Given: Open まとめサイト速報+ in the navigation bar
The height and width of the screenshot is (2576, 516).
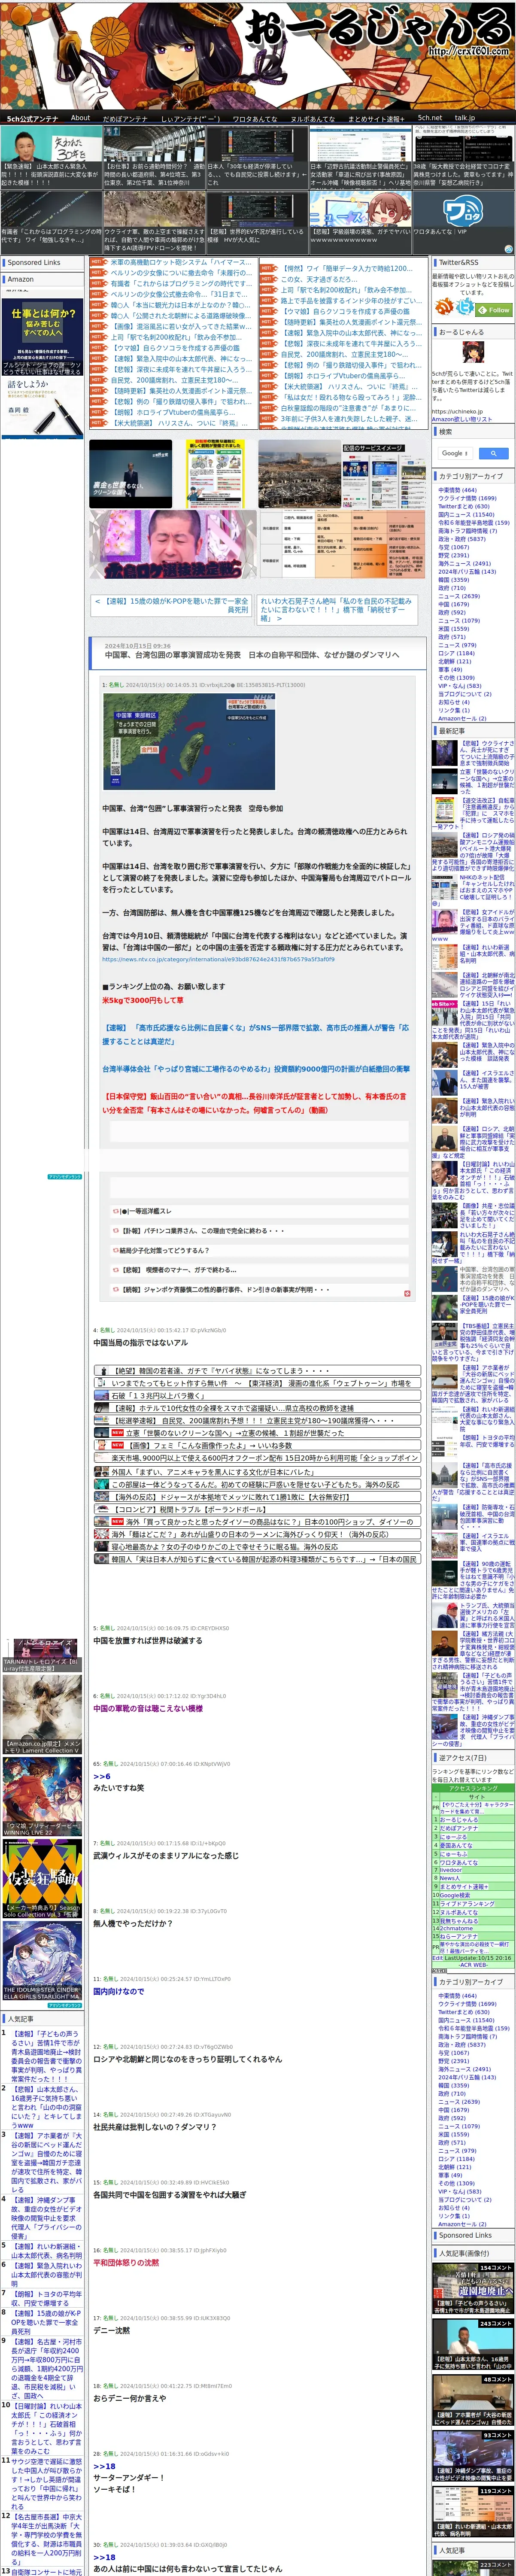Looking at the screenshot, I should click(x=375, y=118).
